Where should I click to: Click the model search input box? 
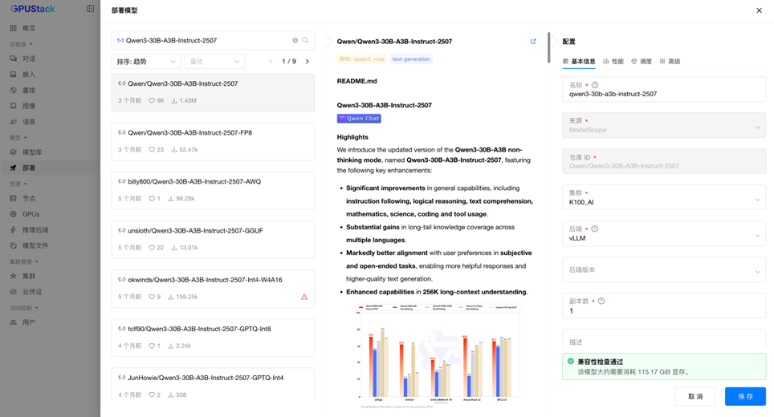[213, 40]
